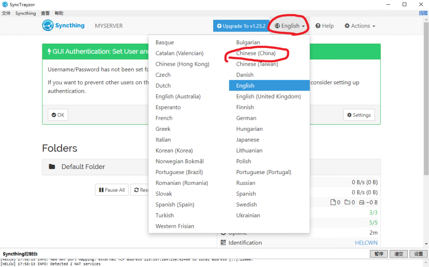Open Settings from authentication notice

tap(359, 115)
